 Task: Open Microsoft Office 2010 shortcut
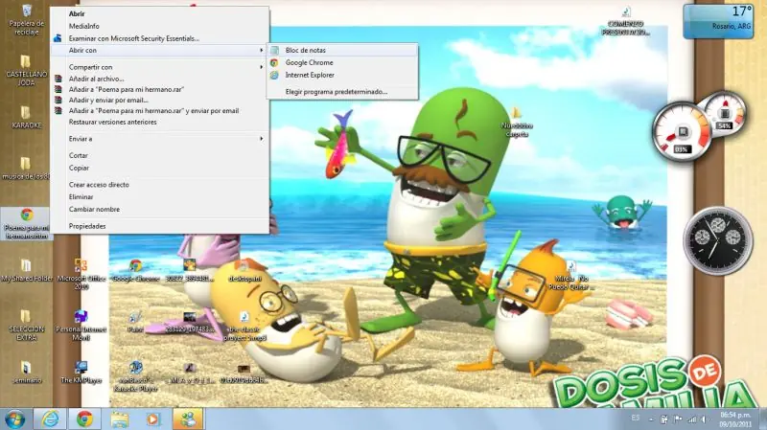(x=81, y=274)
